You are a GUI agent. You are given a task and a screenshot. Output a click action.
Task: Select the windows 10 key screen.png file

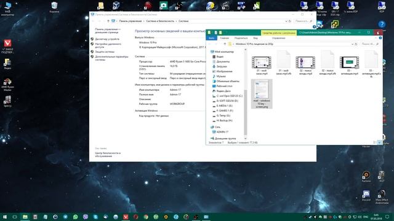point(262,94)
